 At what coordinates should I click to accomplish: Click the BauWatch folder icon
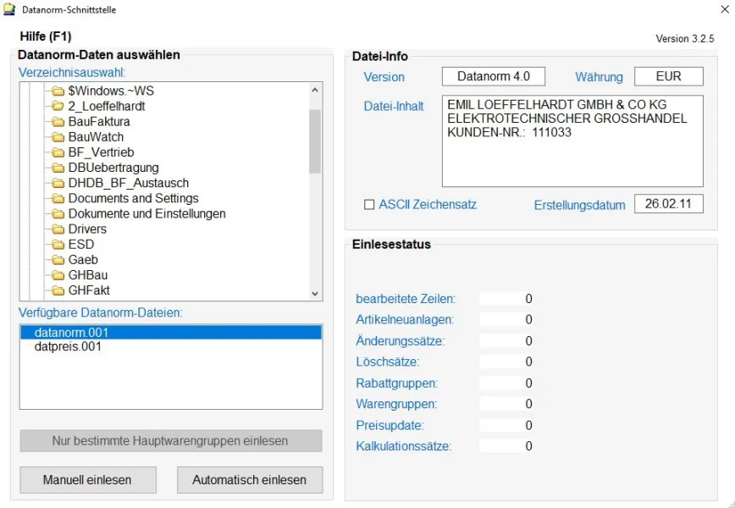(x=58, y=137)
